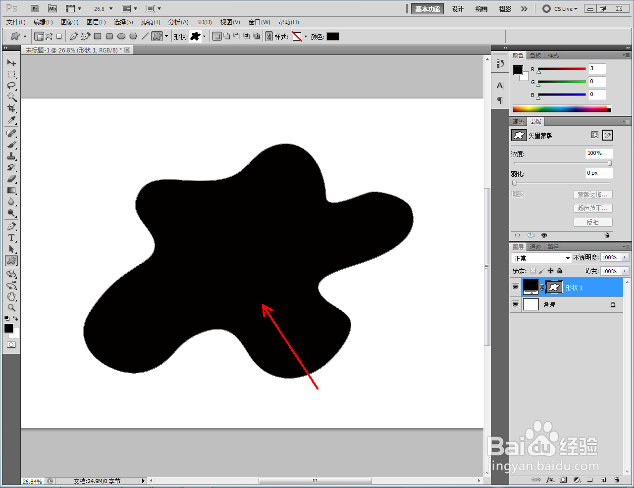Select the 绘画 workspace
This screenshot has width=634, height=488.
coord(481,8)
